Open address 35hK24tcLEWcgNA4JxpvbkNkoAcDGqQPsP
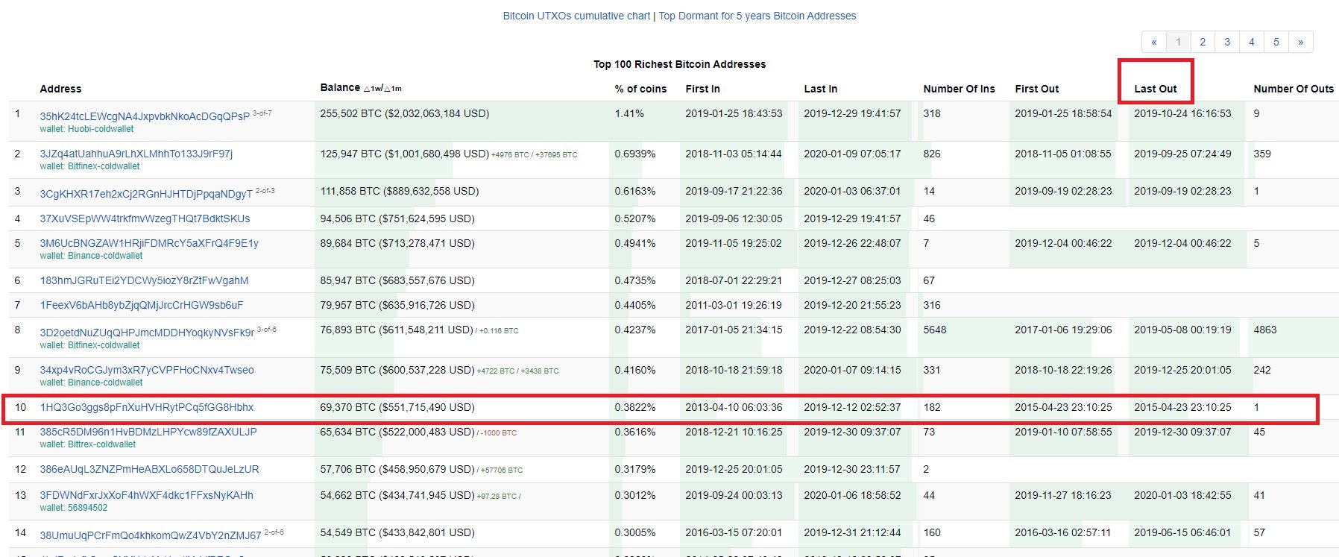This screenshot has height=557, width=1339. pos(145,116)
